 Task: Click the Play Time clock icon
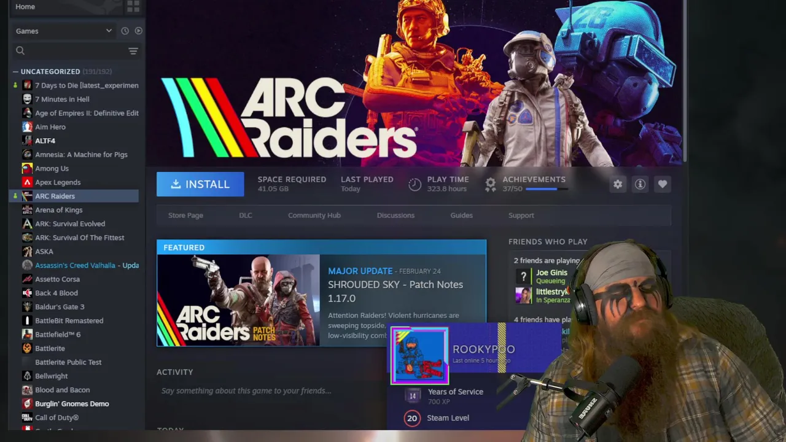click(x=415, y=184)
